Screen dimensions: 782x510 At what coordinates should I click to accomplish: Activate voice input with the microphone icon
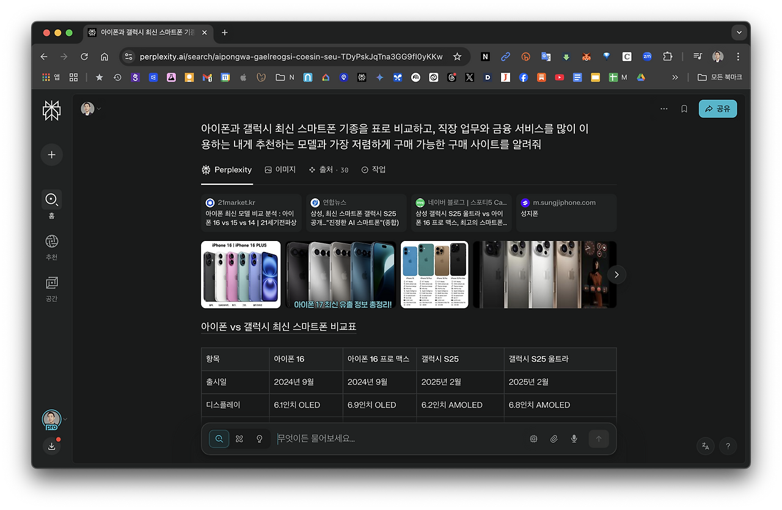click(x=574, y=439)
